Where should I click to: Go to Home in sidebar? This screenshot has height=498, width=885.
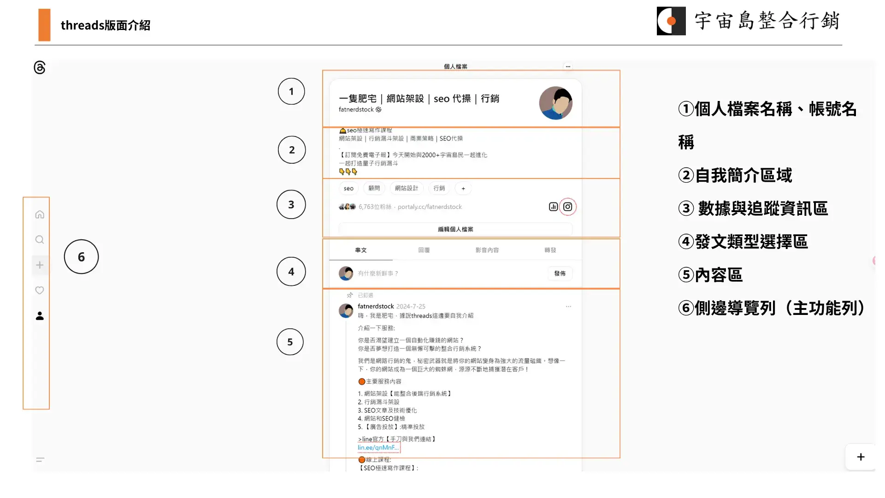point(40,214)
